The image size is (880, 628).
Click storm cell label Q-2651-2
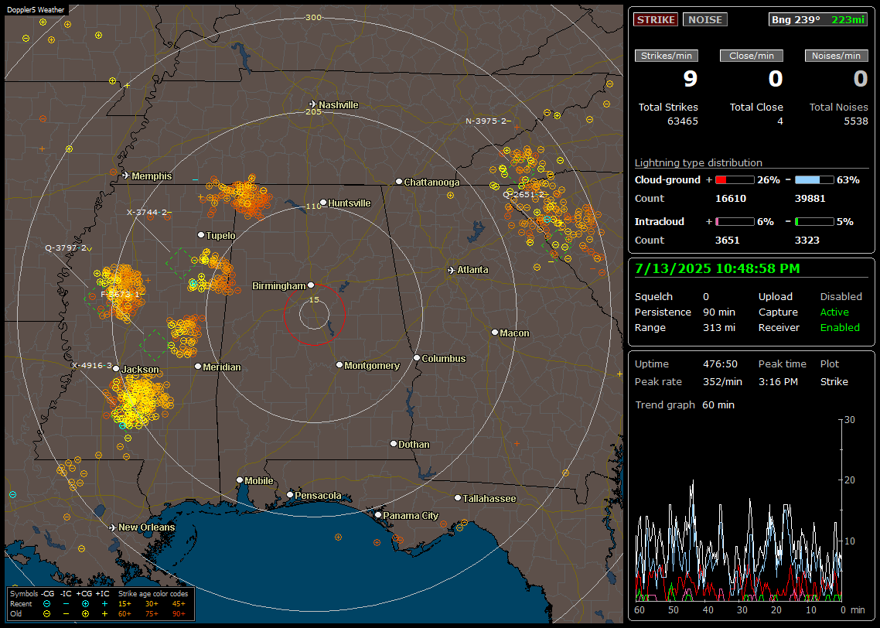(525, 195)
